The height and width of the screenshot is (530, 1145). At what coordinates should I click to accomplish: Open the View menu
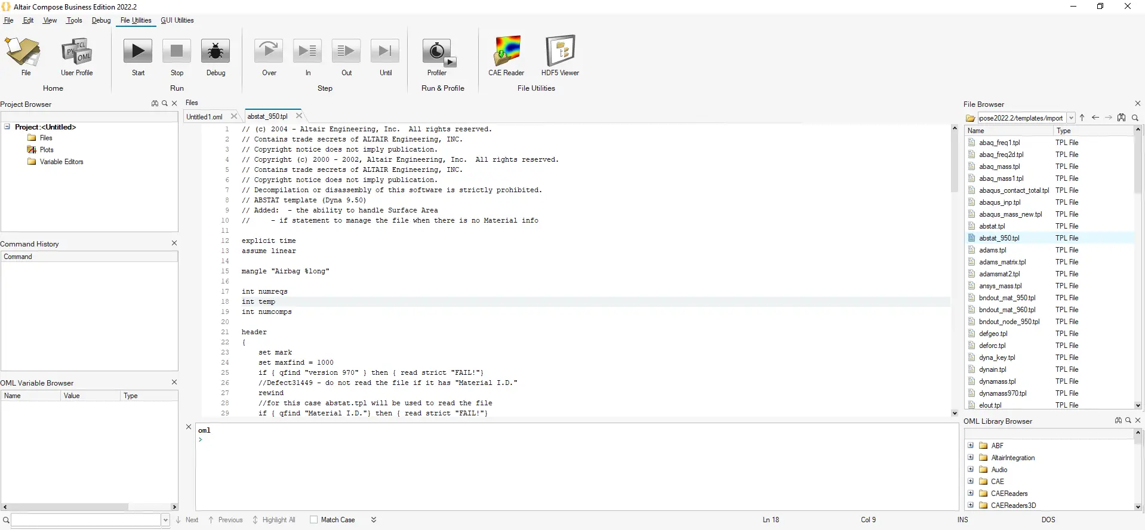click(x=50, y=20)
